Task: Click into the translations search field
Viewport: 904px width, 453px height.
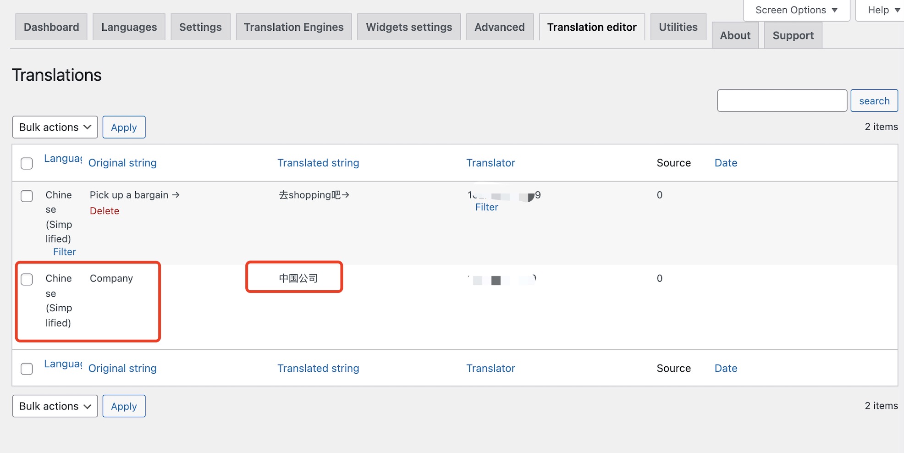Action: 782,101
